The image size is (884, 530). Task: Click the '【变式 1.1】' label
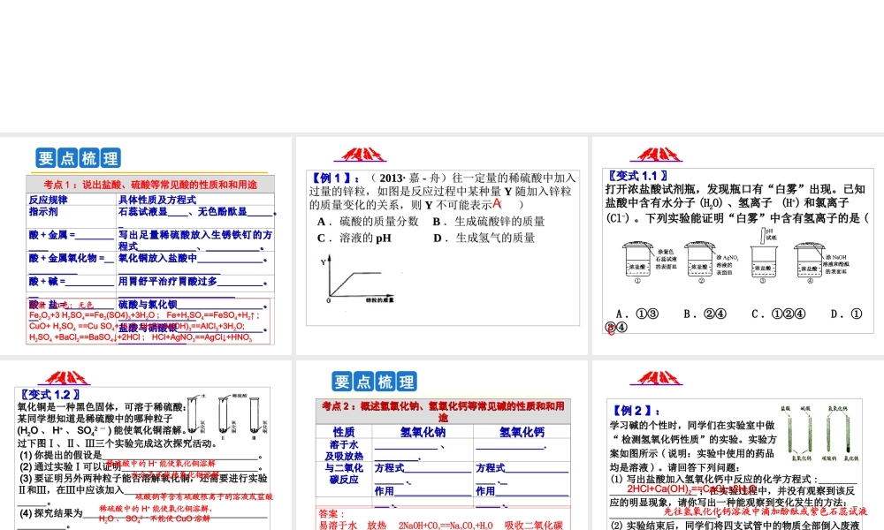click(x=636, y=176)
